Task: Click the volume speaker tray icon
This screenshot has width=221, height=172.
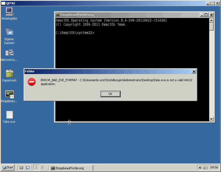Action: 206,168
